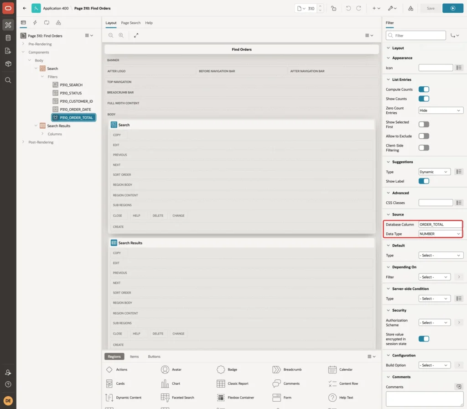This screenshot has height=409, width=467.
Task: Open the Default Type dropdown
Action: point(441,256)
